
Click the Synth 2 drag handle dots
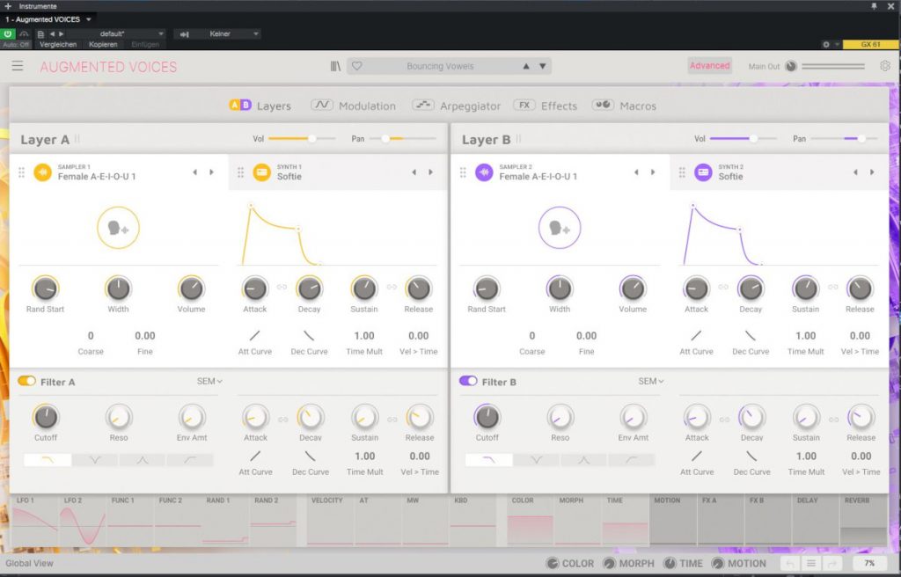[682, 172]
